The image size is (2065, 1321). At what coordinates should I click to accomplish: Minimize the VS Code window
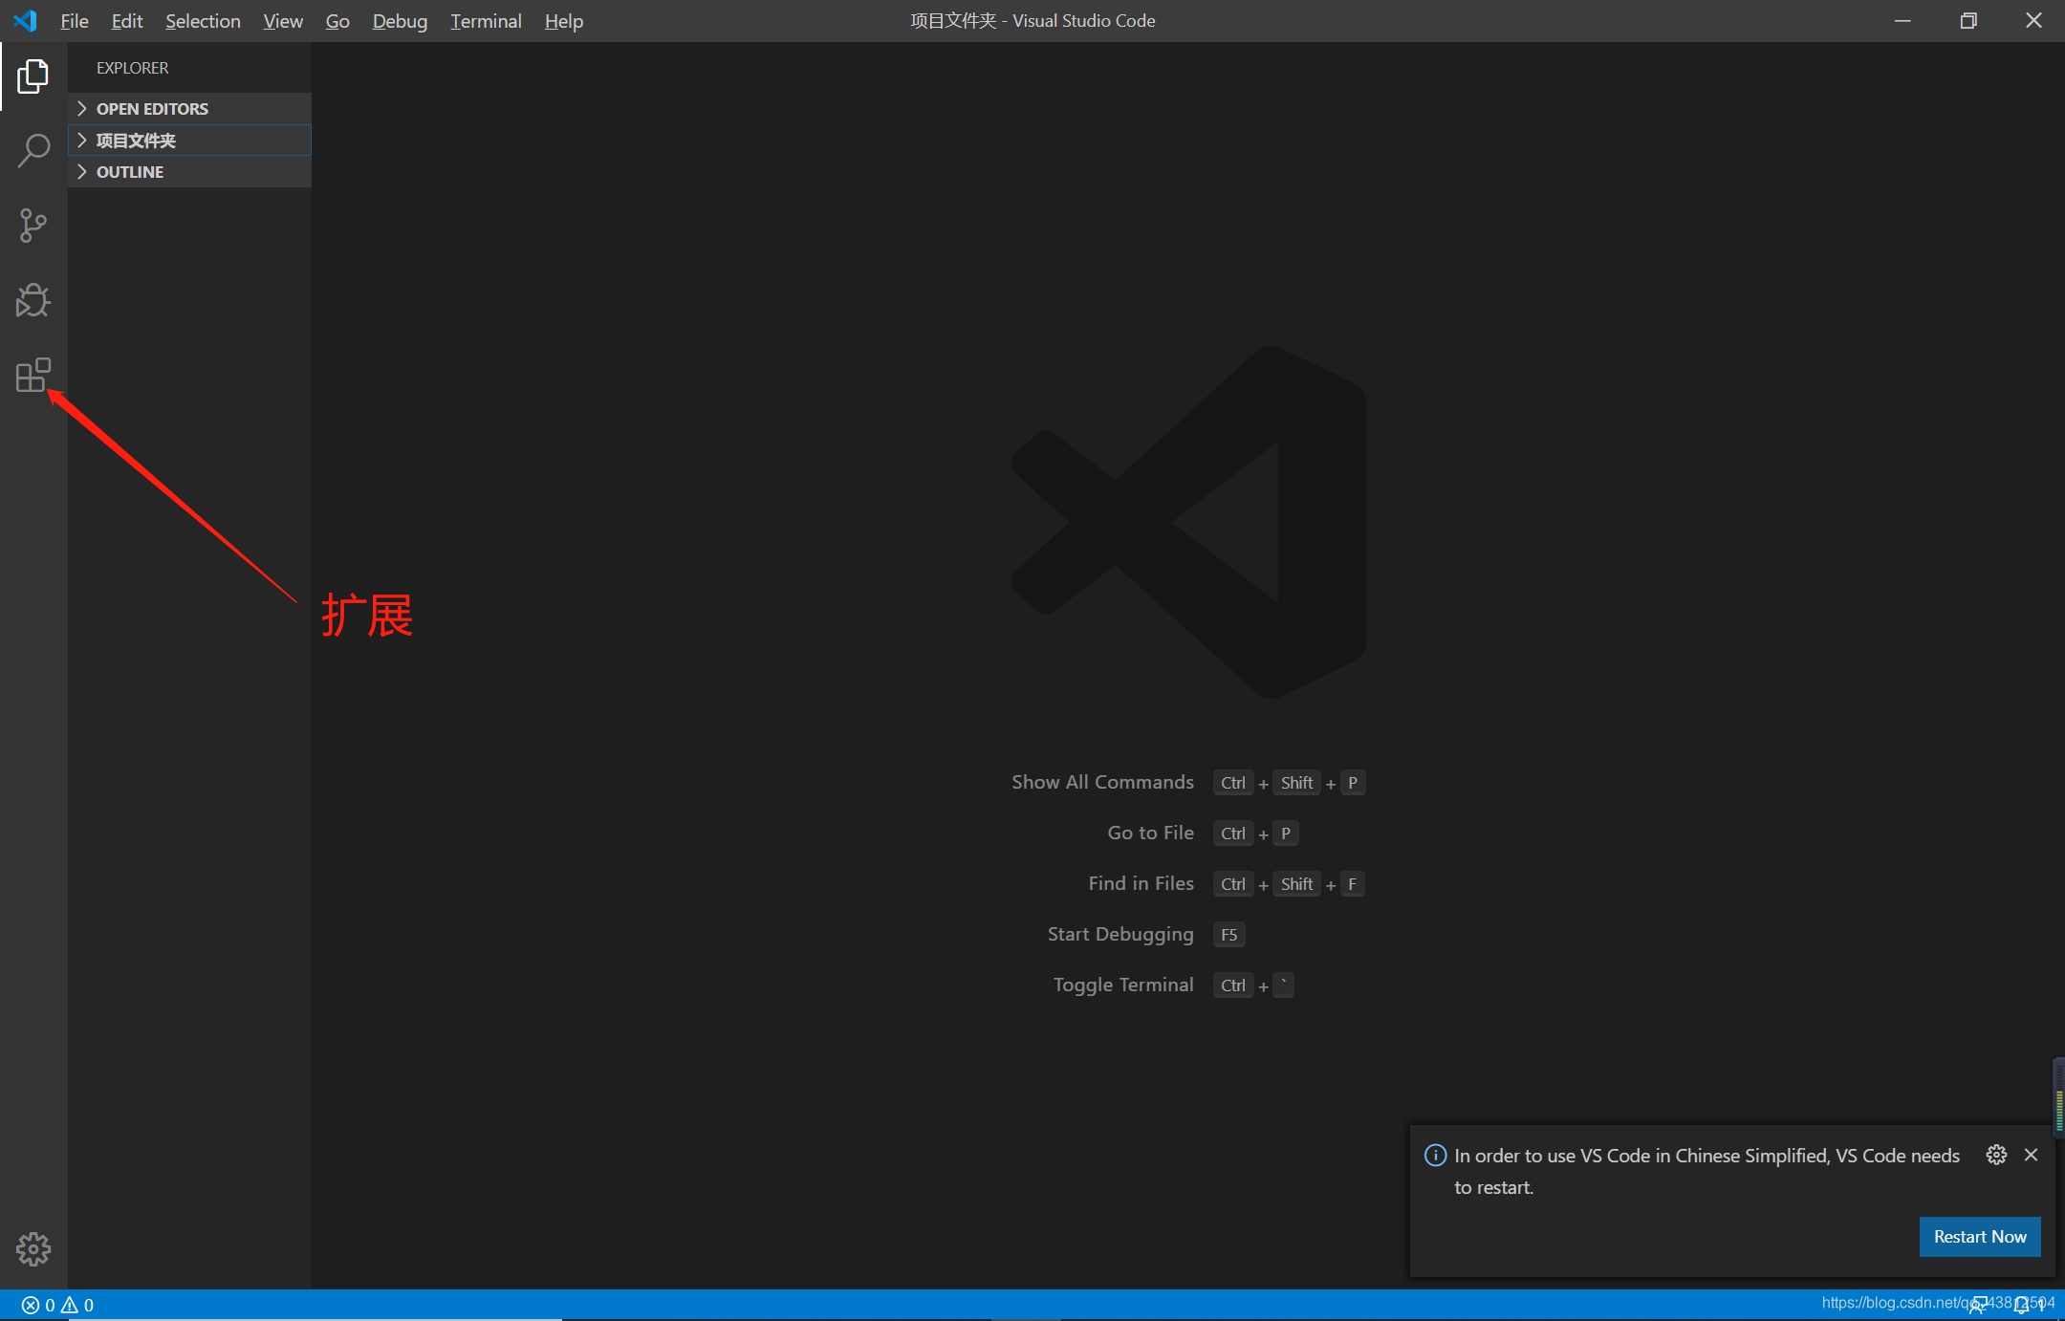(1902, 20)
